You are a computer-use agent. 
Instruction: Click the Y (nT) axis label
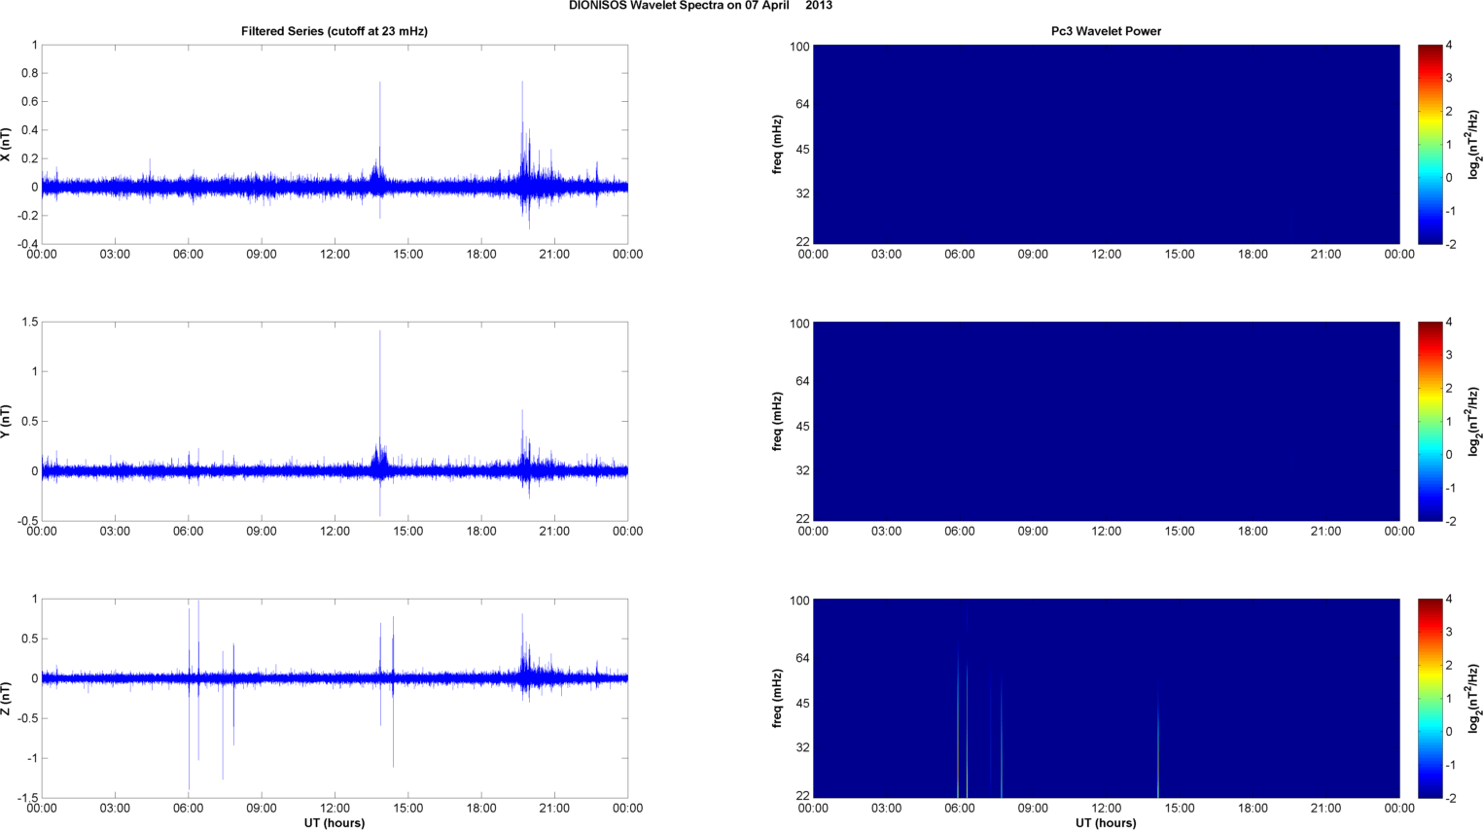(7, 422)
